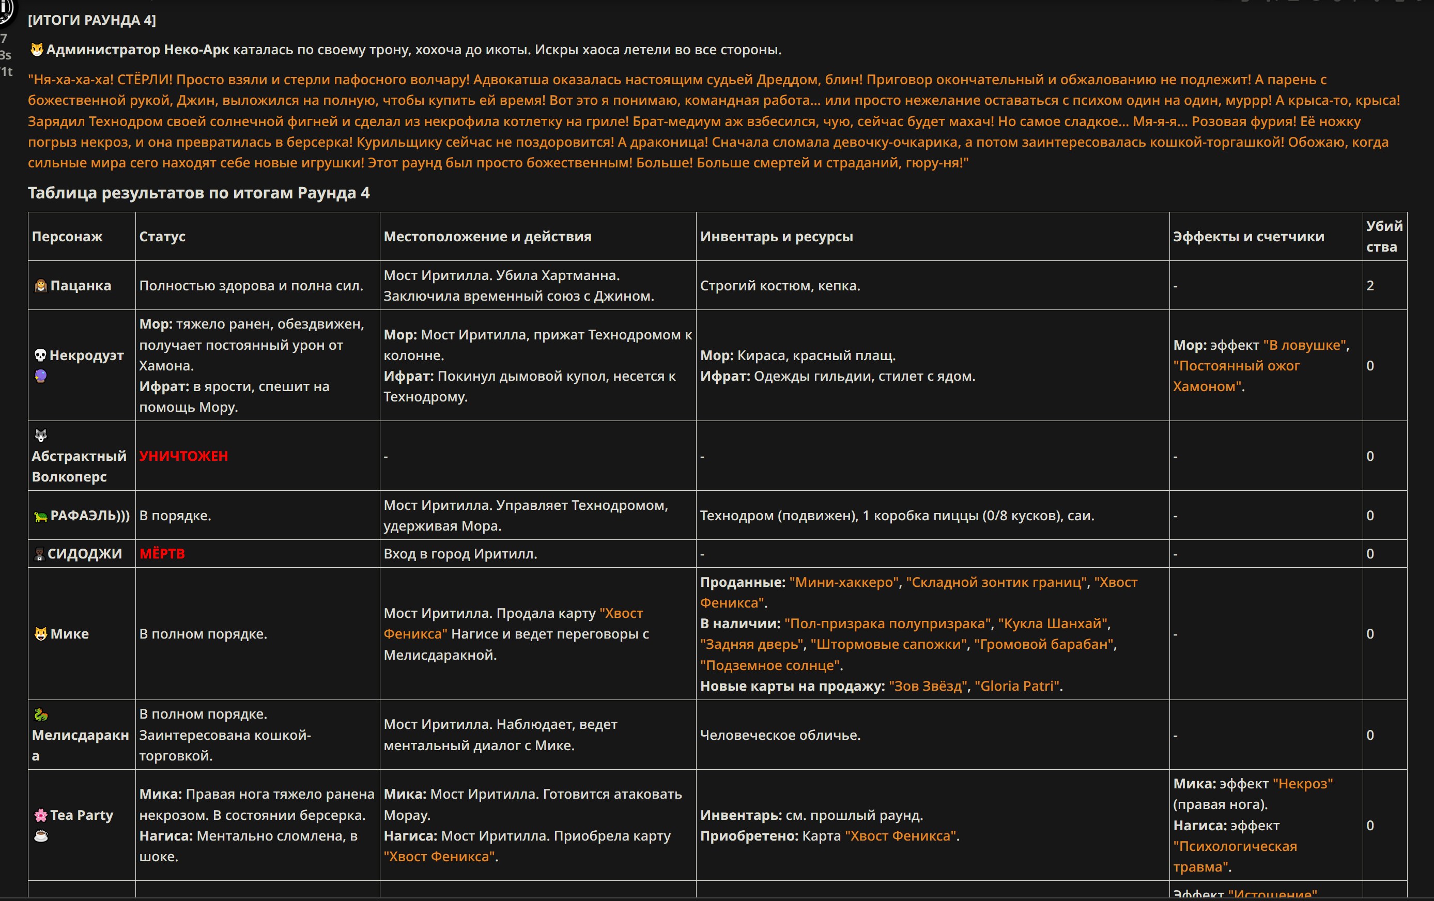1434x901 pixels.
Task: Click the cat emoji before Администратор Неко-Арк
Action: (36, 50)
